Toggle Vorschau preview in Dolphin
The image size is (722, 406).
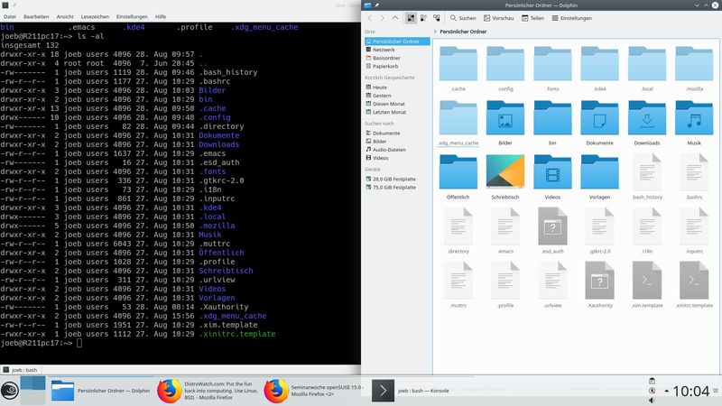(x=499, y=18)
